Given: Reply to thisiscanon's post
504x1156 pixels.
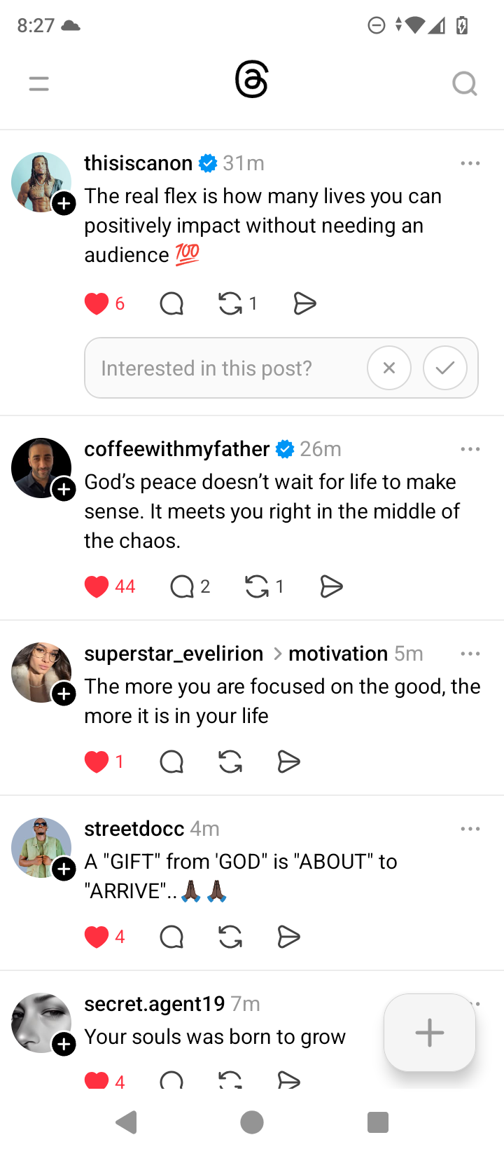Looking at the screenshot, I should (171, 304).
